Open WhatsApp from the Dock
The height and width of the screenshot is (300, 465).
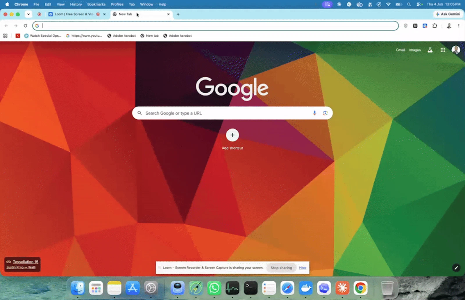click(214, 288)
